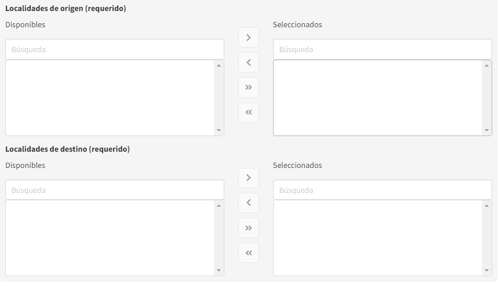This screenshot has height=282, width=498.
Task: Click the move-right arrow for destination localities
Action: pyautogui.click(x=249, y=178)
